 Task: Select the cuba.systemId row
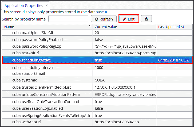point(97,80)
